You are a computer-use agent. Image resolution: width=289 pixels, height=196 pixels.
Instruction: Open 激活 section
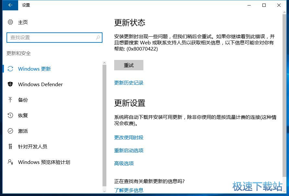point(23,131)
